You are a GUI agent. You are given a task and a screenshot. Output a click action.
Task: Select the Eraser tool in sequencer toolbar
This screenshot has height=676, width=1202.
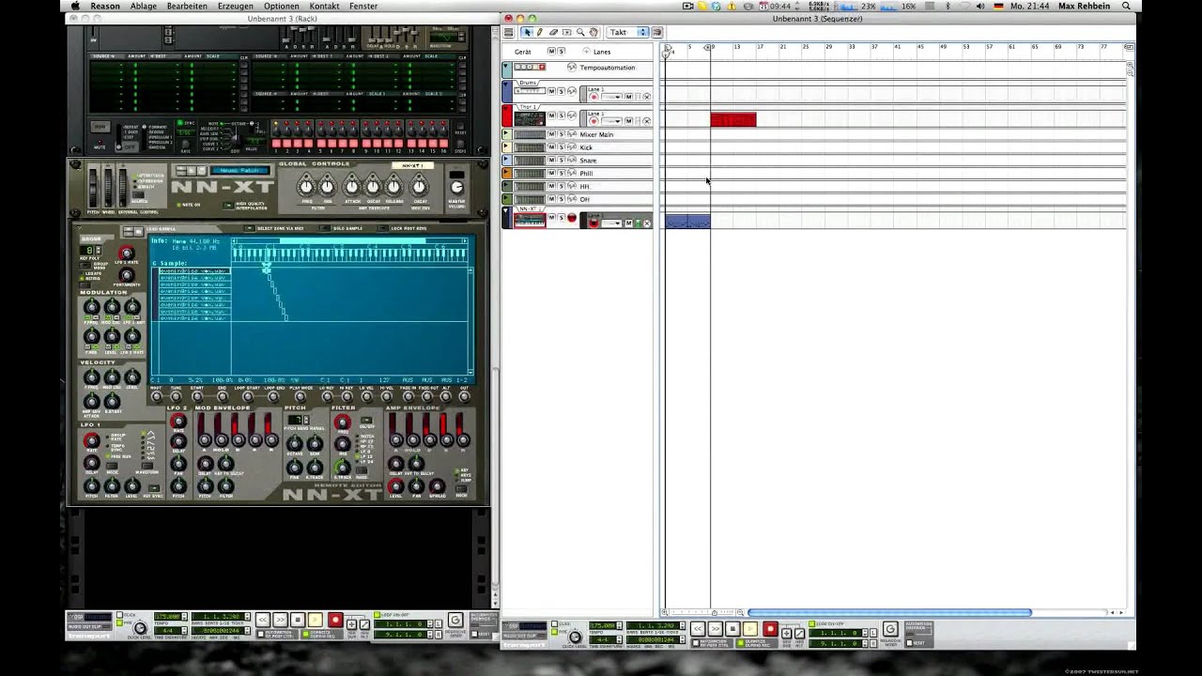pos(553,32)
